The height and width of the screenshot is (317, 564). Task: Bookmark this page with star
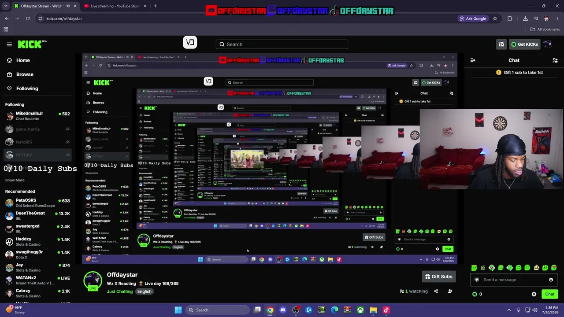pyautogui.click(x=495, y=18)
